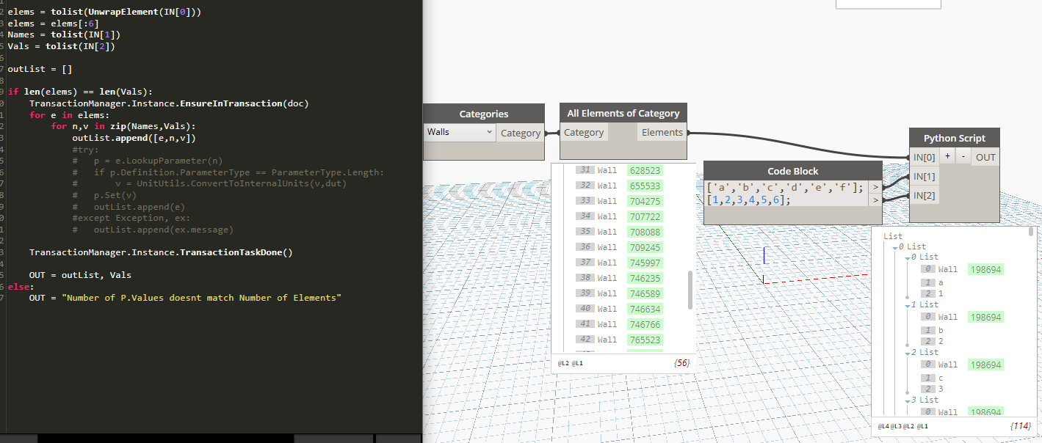1042x443 pixels.
Task: Click the Code Block's first output arrow
Action: tap(875, 186)
